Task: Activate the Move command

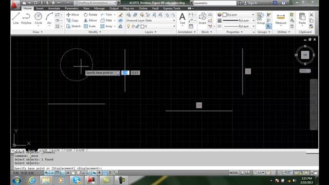Action: 72,15
